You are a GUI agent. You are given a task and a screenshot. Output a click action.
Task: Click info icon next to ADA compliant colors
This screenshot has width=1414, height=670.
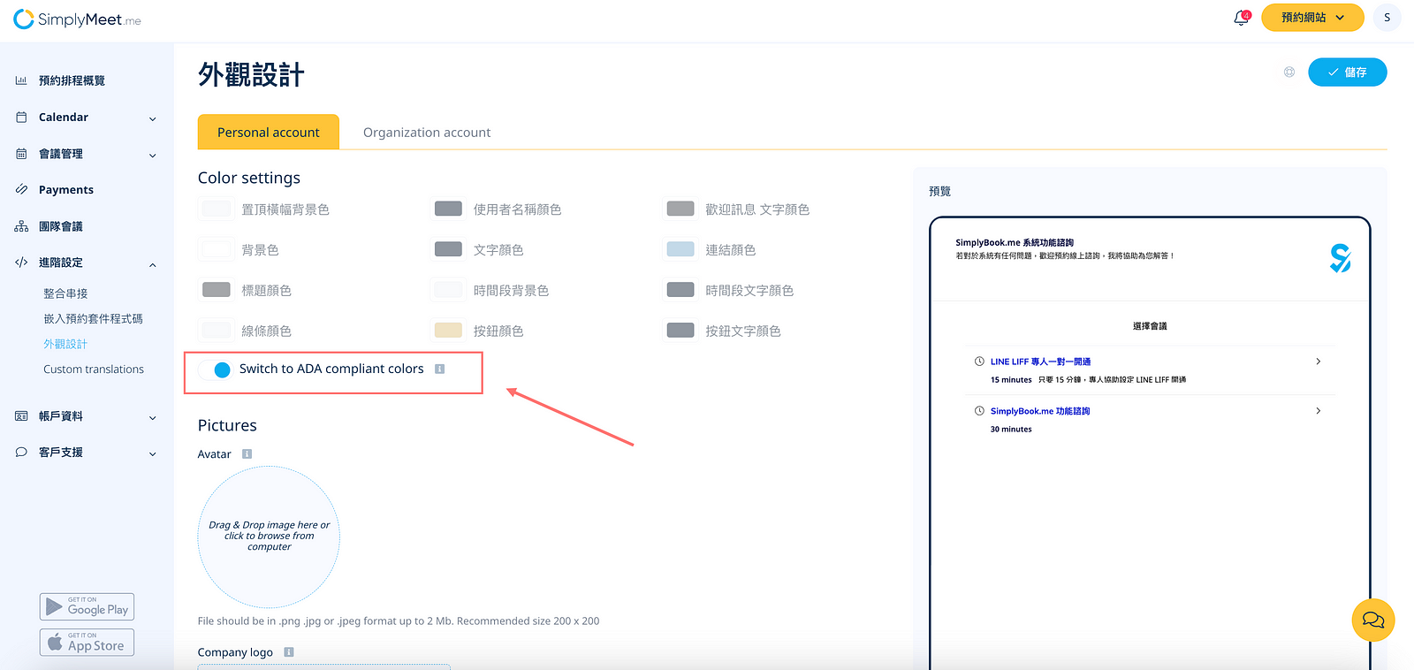(439, 369)
